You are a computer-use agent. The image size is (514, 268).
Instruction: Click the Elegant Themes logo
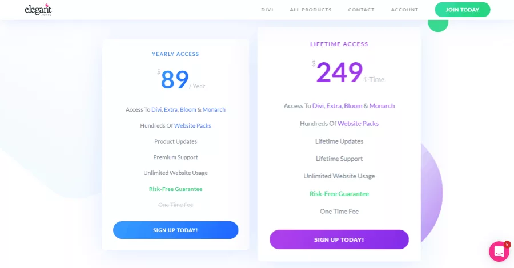pyautogui.click(x=38, y=10)
